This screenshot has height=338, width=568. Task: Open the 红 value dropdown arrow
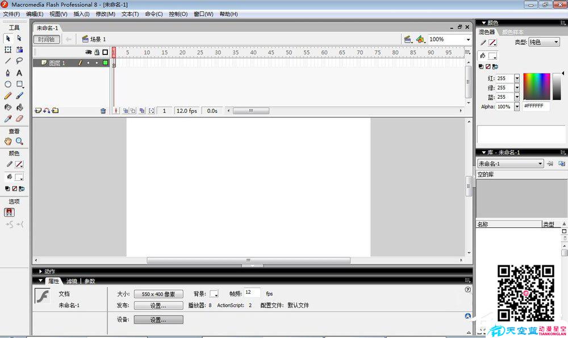click(517, 78)
